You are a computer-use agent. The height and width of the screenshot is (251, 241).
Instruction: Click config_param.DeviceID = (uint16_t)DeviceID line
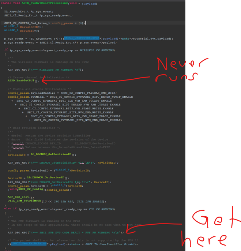pos(45,186)
